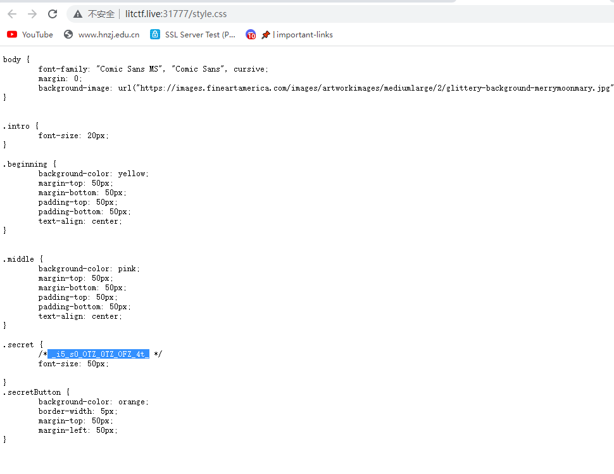Open the red-badged 10 bookmark icon
This screenshot has height=474, width=614.
[x=251, y=35]
